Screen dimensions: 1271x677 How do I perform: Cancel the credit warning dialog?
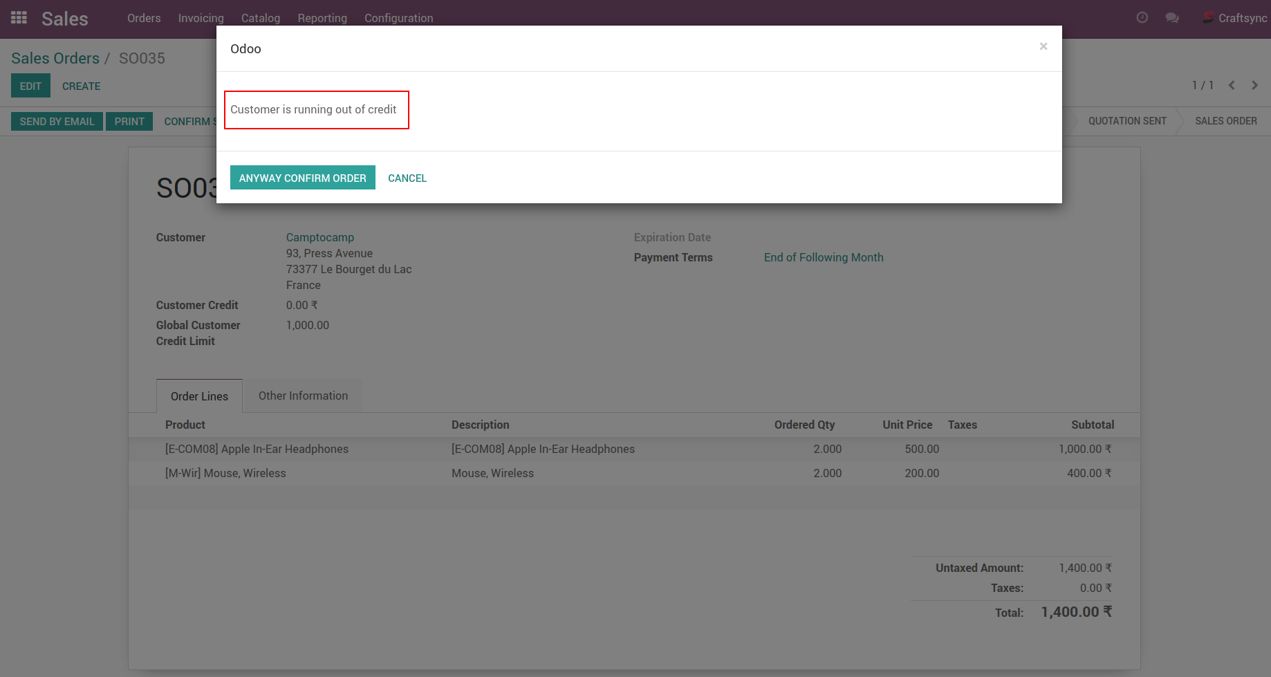point(407,178)
